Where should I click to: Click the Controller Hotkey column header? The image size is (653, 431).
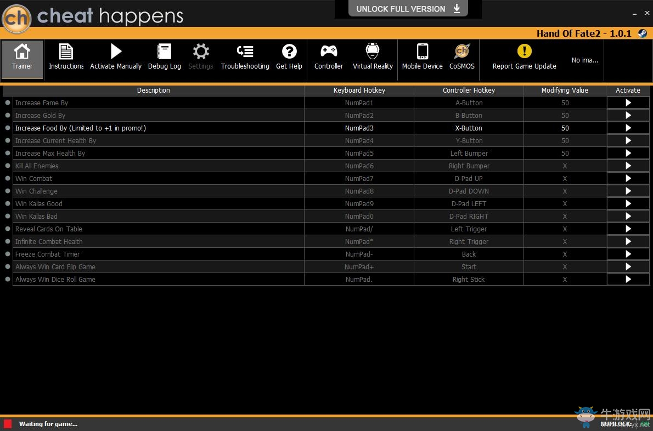[469, 90]
